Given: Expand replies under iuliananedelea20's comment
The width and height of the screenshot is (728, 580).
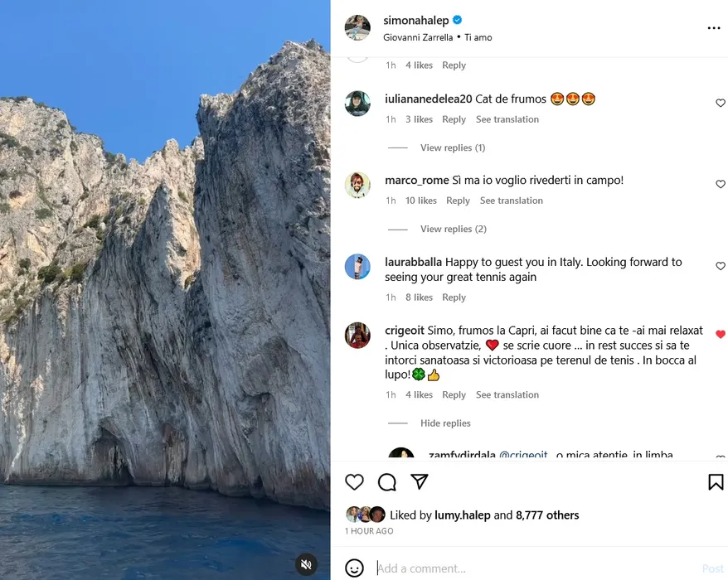Looking at the screenshot, I should point(452,147).
